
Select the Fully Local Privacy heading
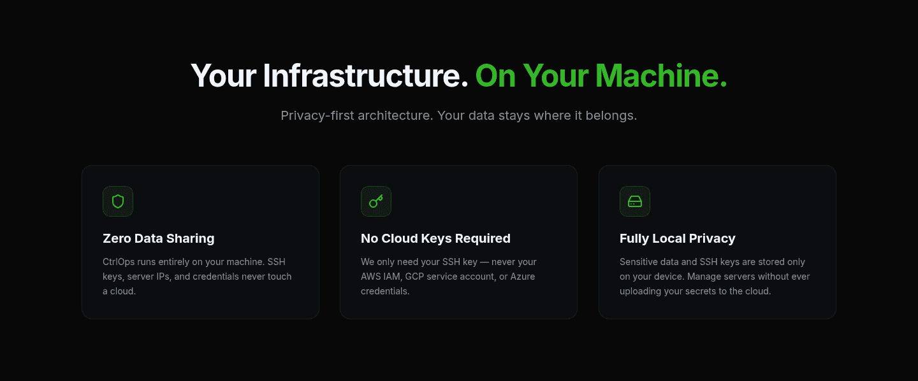pyautogui.click(x=678, y=238)
